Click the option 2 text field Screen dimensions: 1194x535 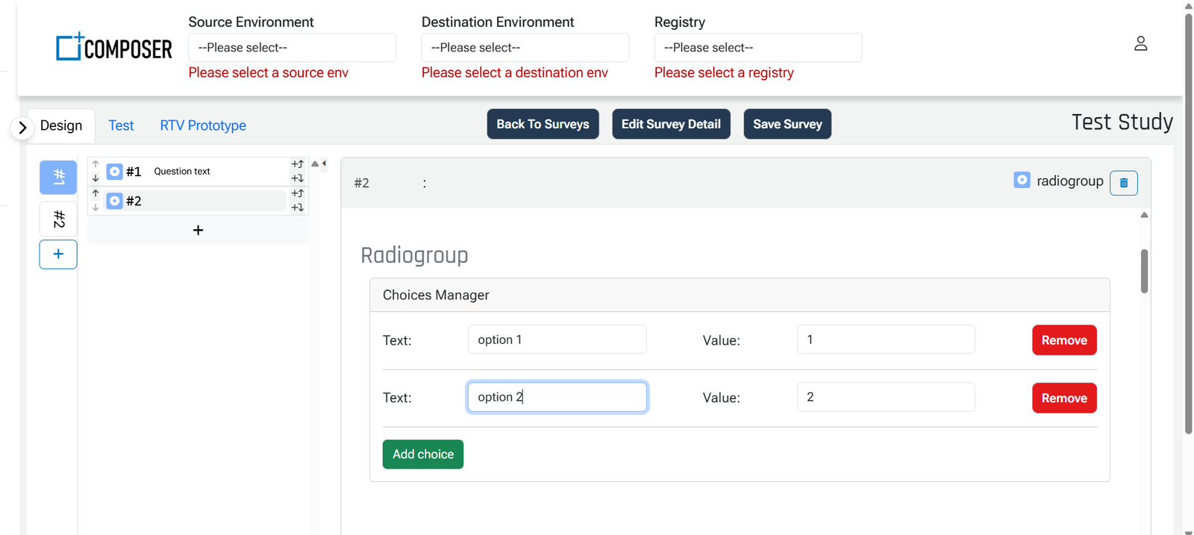click(557, 397)
